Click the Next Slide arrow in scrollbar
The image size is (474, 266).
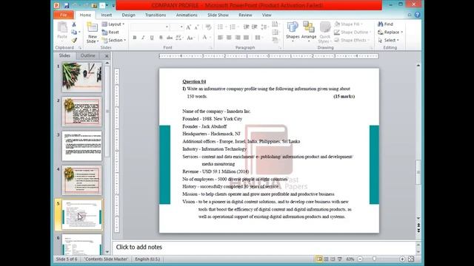coord(418,231)
